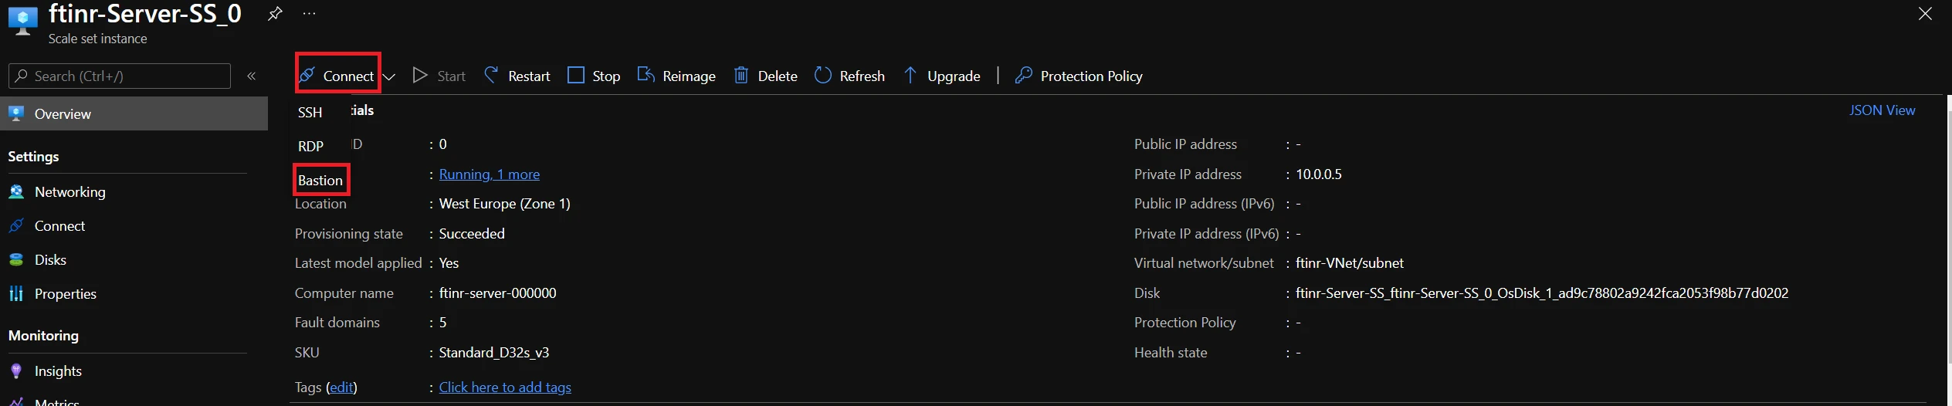Choose SSH in the Connect menu
This screenshot has height=406, width=1952.
[x=310, y=112]
